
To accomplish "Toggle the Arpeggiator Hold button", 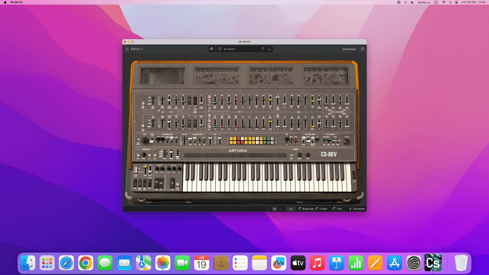I will 155,155.
